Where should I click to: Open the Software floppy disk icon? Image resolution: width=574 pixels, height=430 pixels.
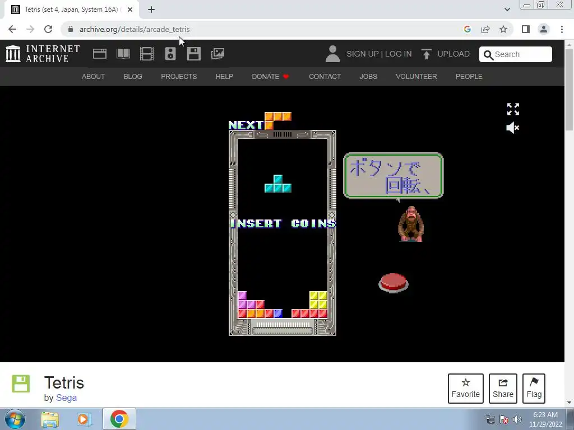193,54
